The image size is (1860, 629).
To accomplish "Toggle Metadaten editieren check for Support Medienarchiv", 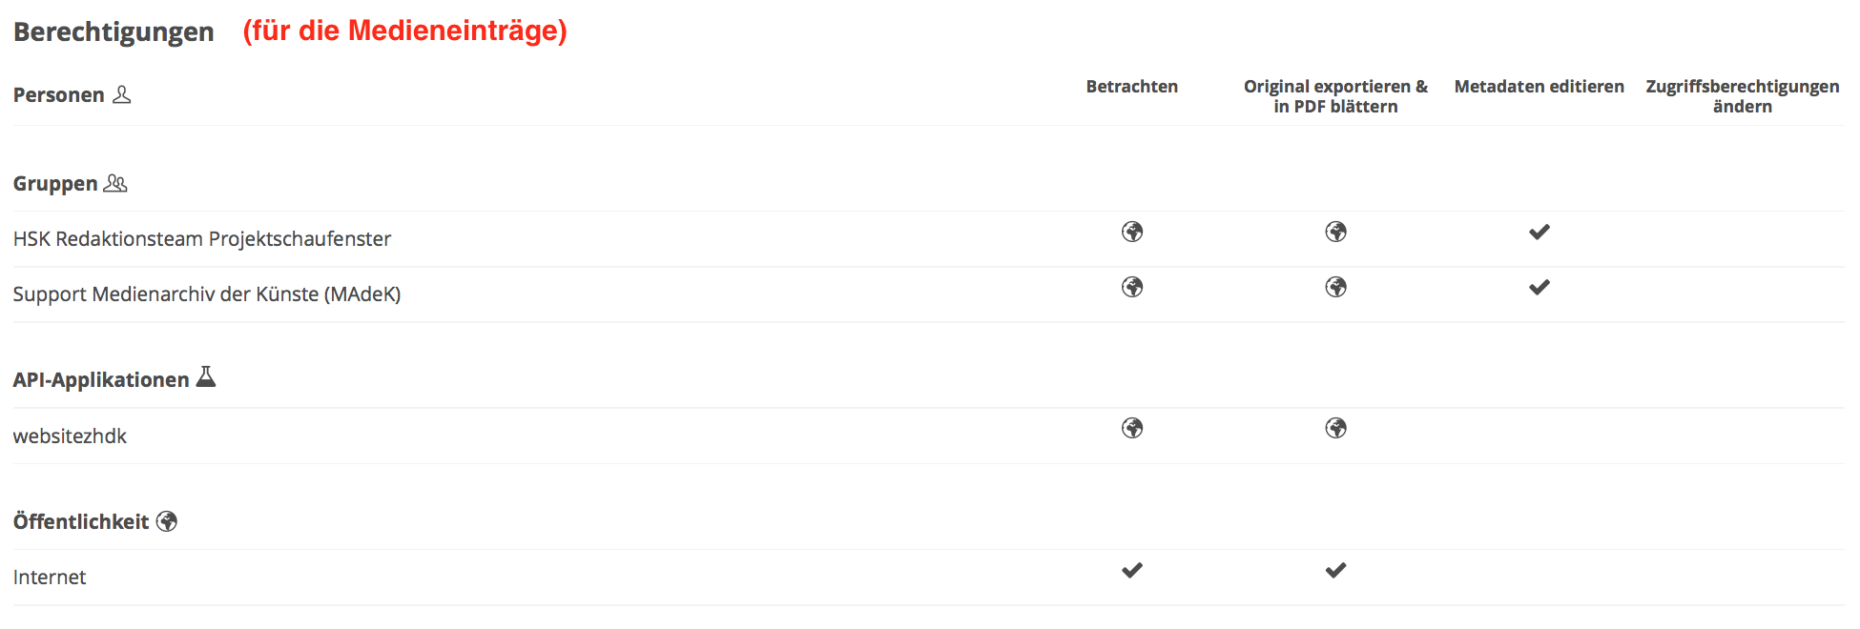I will [1539, 287].
